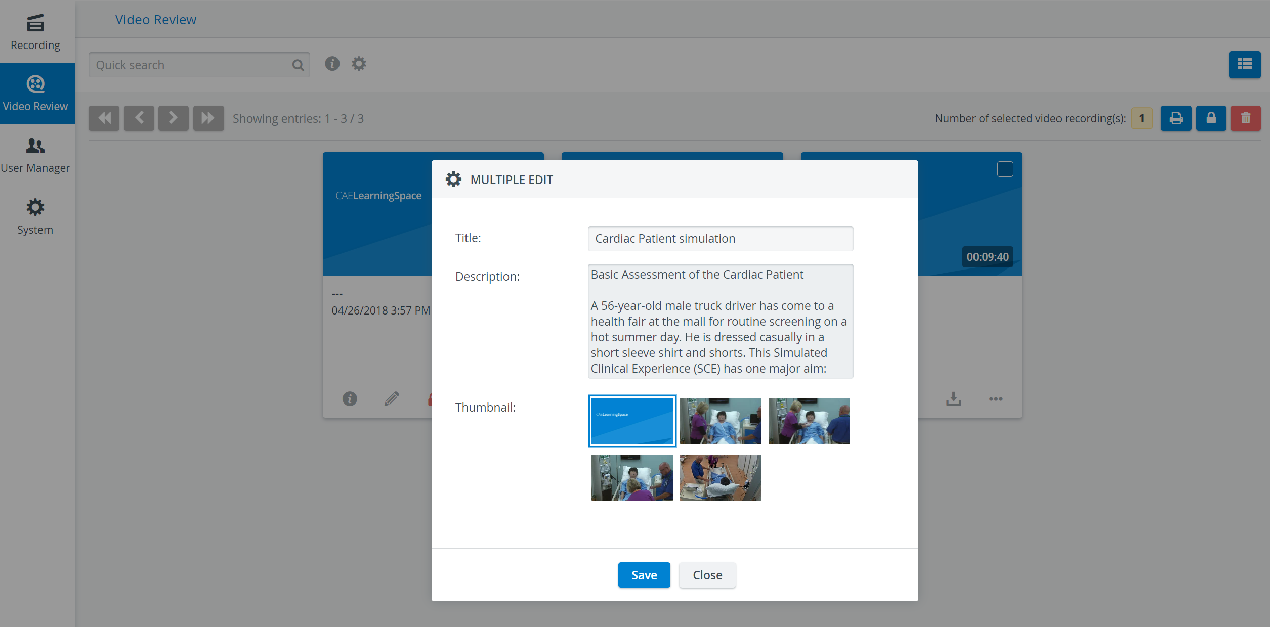
Task: Select the Video Review tab
Action: pyautogui.click(x=156, y=20)
